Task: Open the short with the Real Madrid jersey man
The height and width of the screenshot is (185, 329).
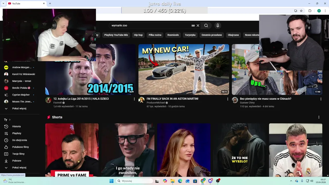Action: point(296,150)
